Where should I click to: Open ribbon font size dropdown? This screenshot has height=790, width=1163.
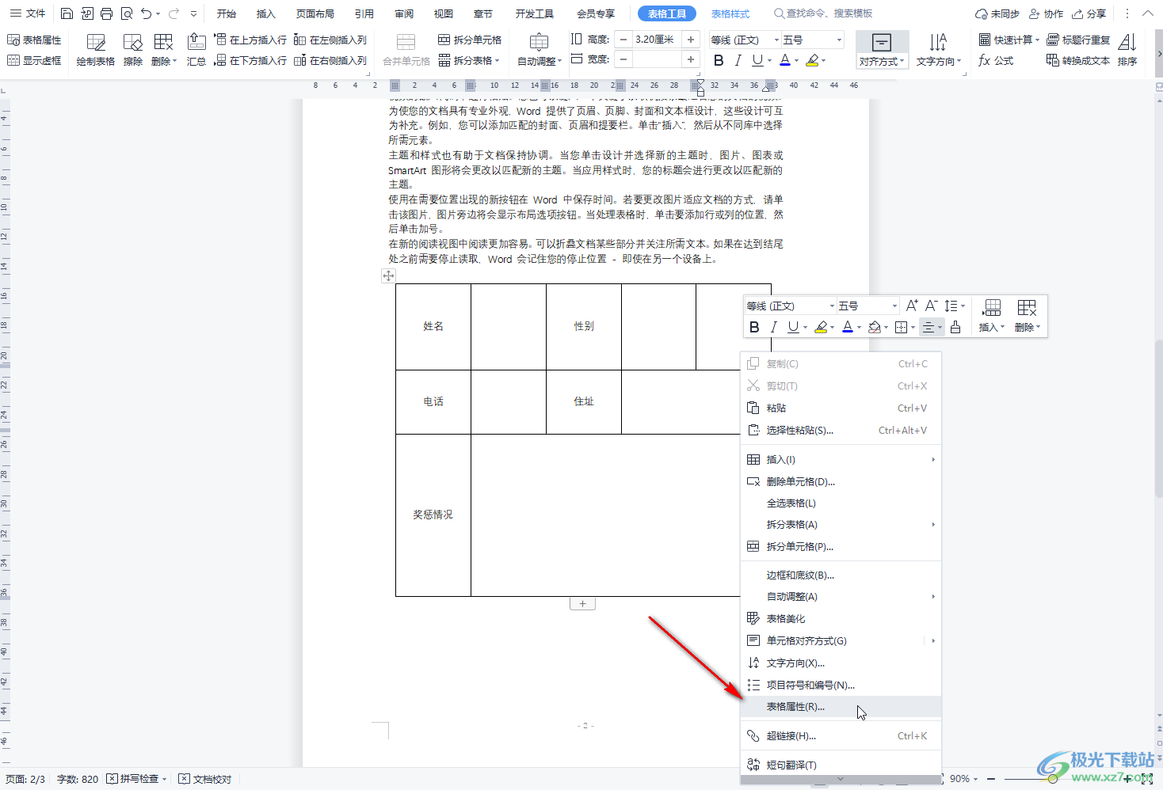click(x=839, y=40)
